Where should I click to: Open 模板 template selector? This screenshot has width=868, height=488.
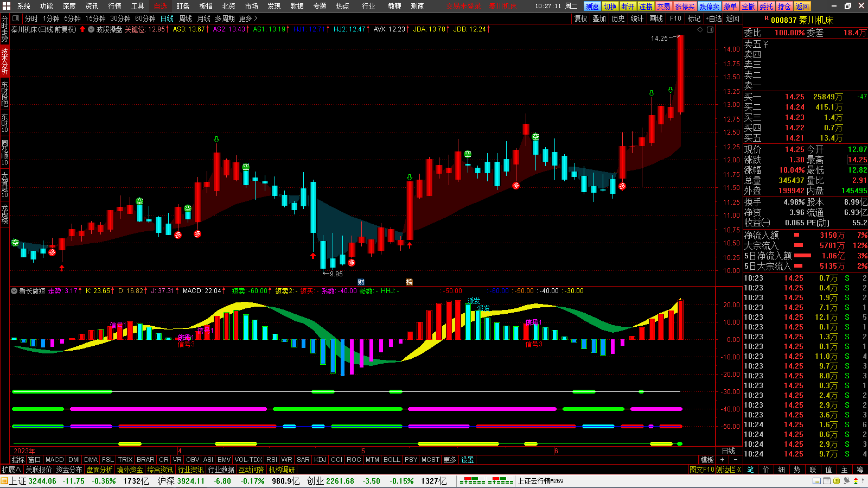(707, 460)
